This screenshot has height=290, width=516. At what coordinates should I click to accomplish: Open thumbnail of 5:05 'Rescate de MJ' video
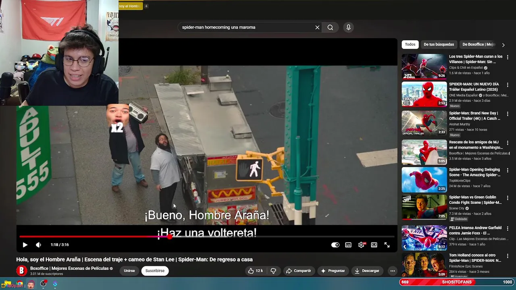click(424, 152)
